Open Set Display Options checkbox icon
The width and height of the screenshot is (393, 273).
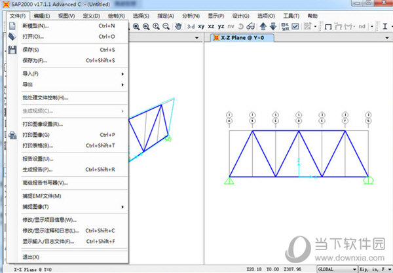(295, 26)
